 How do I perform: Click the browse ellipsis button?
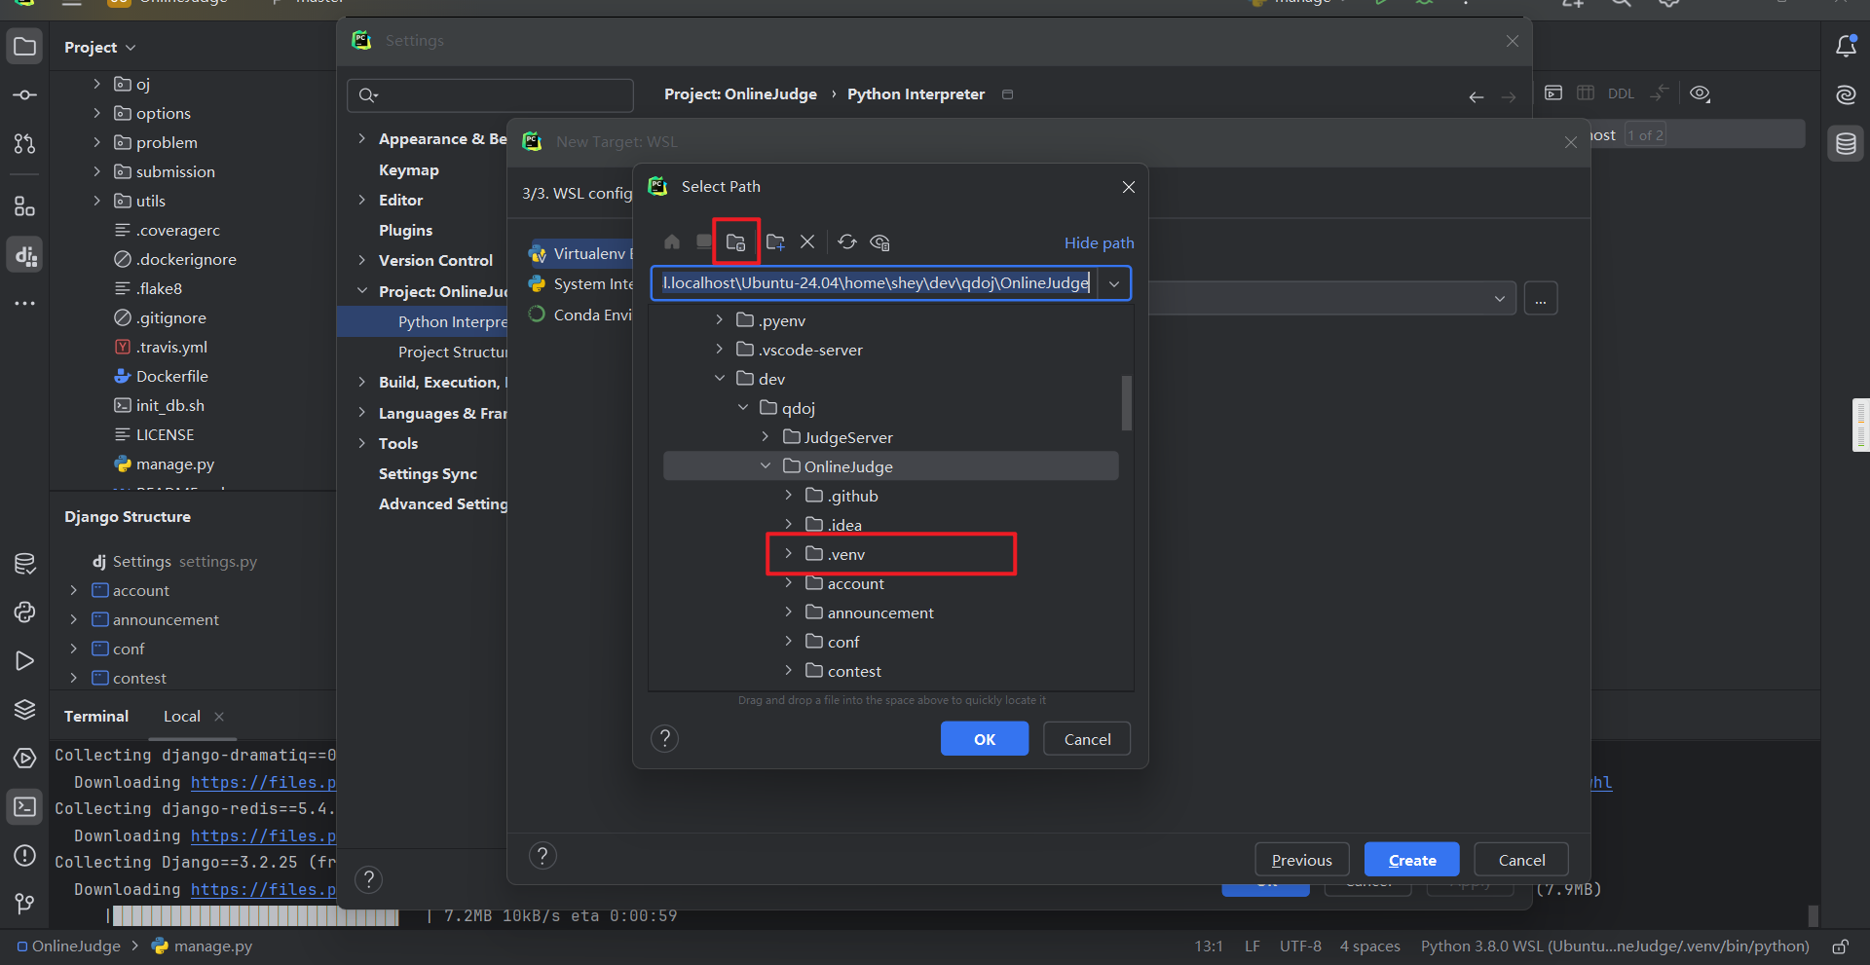coord(1541,298)
